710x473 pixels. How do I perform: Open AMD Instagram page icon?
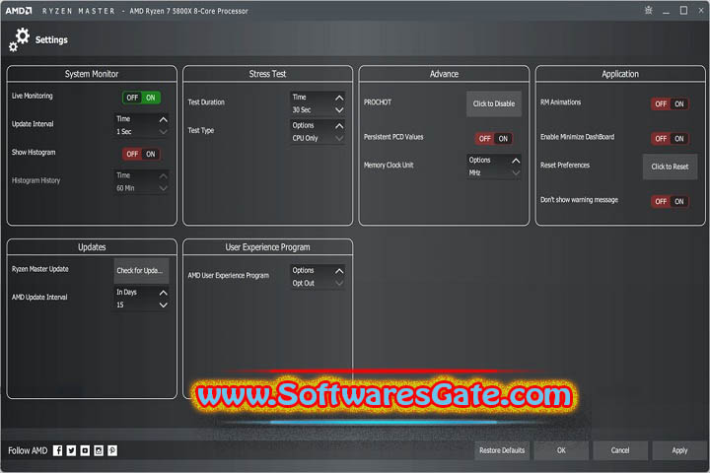pyautogui.click(x=99, y=450)
